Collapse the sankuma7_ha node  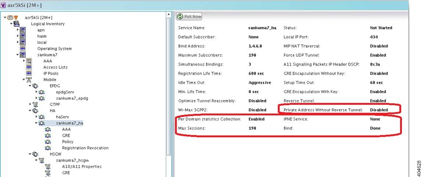pyautogui.click(x=36, y=123)
